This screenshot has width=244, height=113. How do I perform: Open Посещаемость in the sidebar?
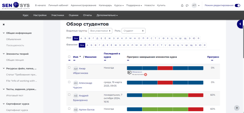(x=15, y=46)
